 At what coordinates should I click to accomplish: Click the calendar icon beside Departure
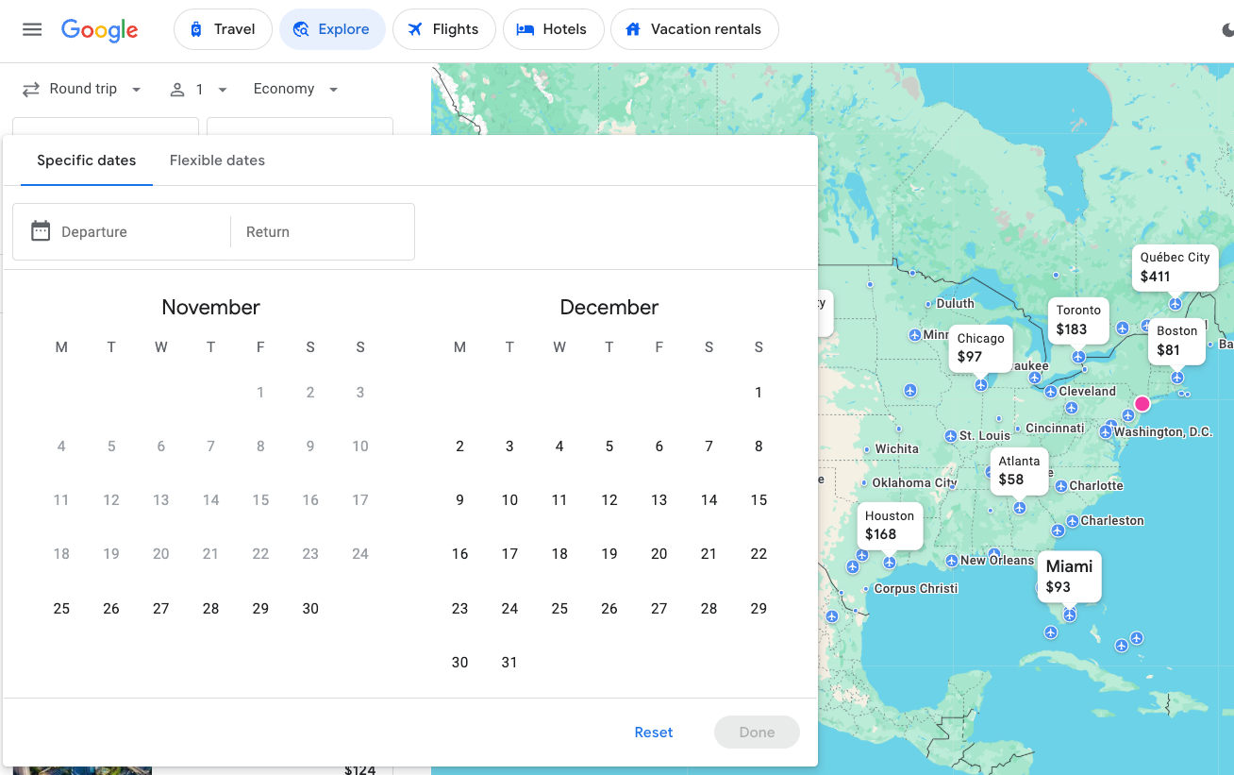click(x=41, y=231)
